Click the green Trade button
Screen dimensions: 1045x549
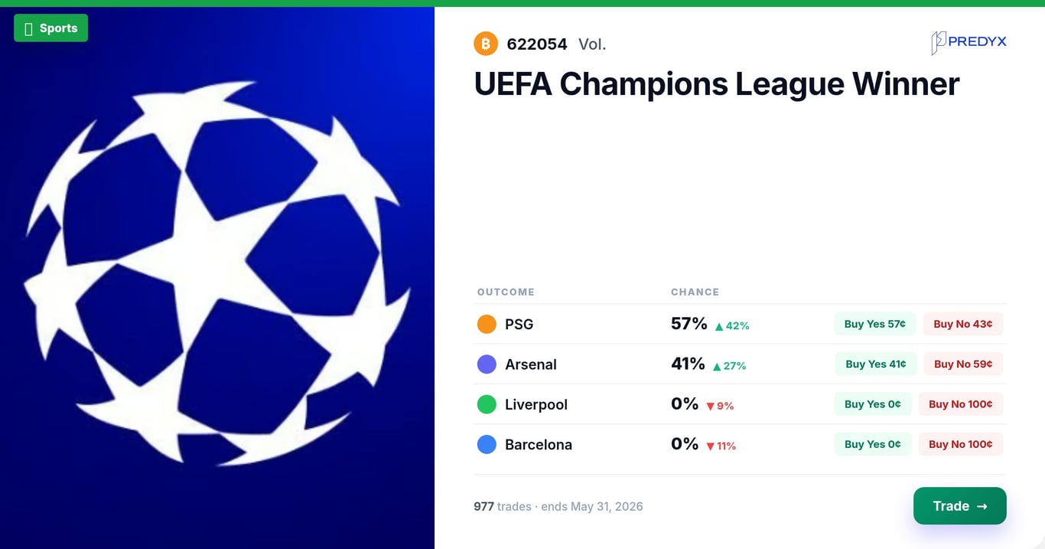[x=960, y=506]
